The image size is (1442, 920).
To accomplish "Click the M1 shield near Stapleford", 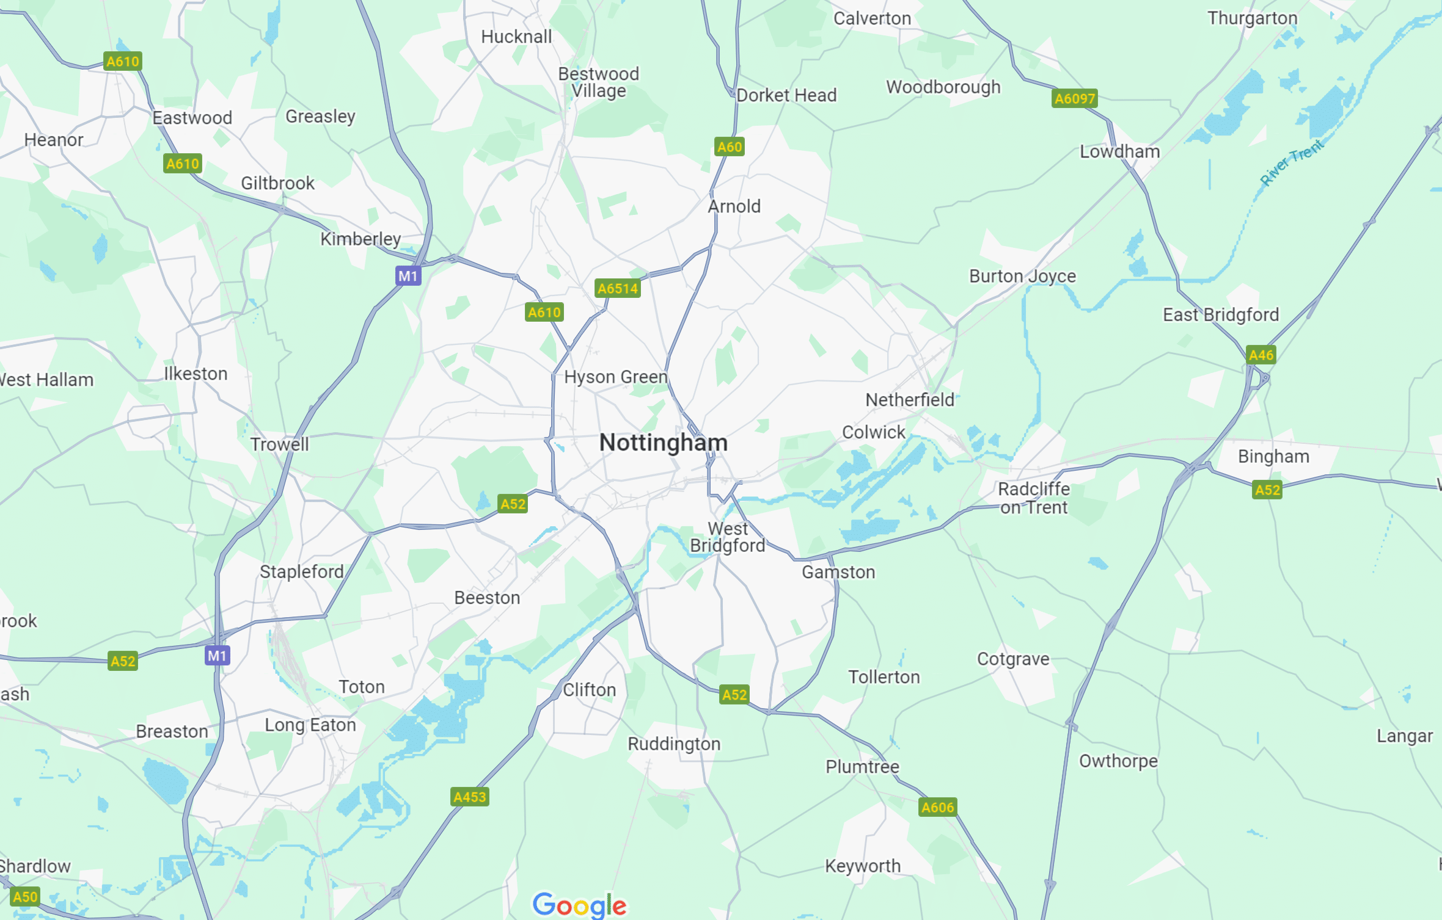I will click(x=217, y=656).
